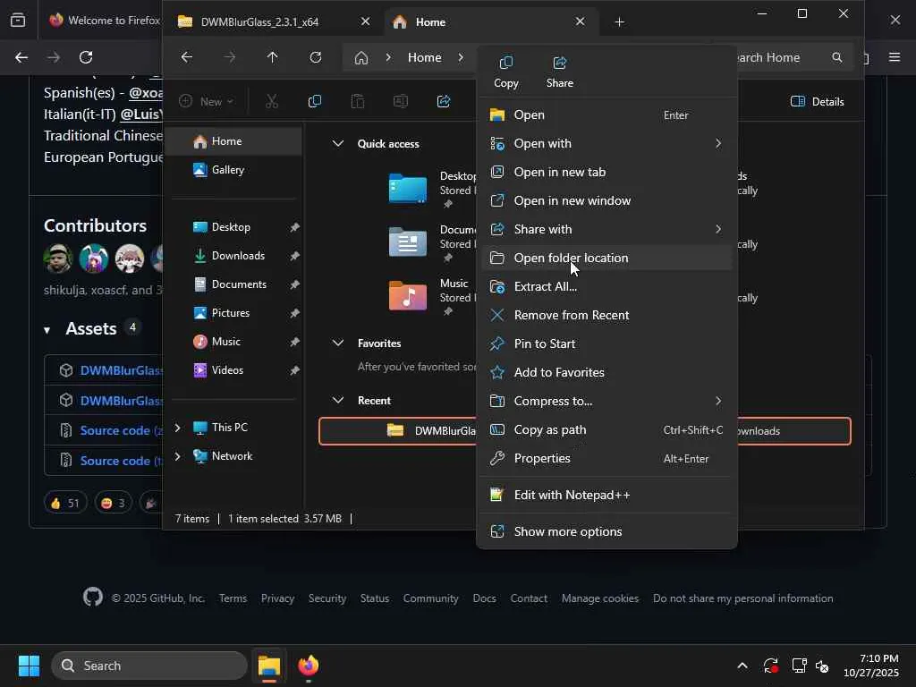Open the Terms link in GitHub footer

(x=233, y=598)
